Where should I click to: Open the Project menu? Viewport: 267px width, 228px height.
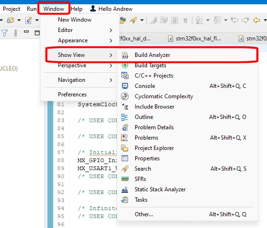click(11, 9)
